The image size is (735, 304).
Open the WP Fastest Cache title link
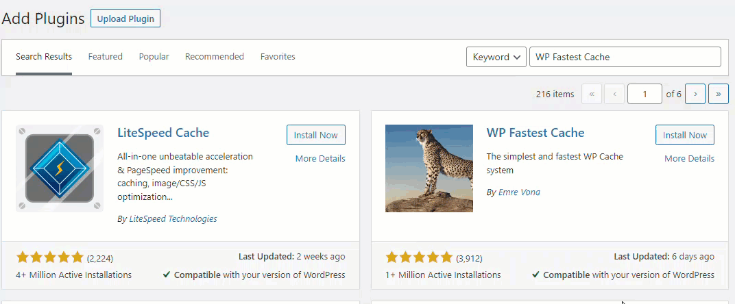click(535, 133)
